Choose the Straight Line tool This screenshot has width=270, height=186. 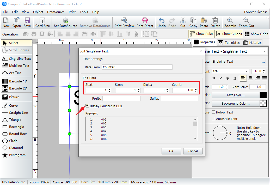(16, 113)
